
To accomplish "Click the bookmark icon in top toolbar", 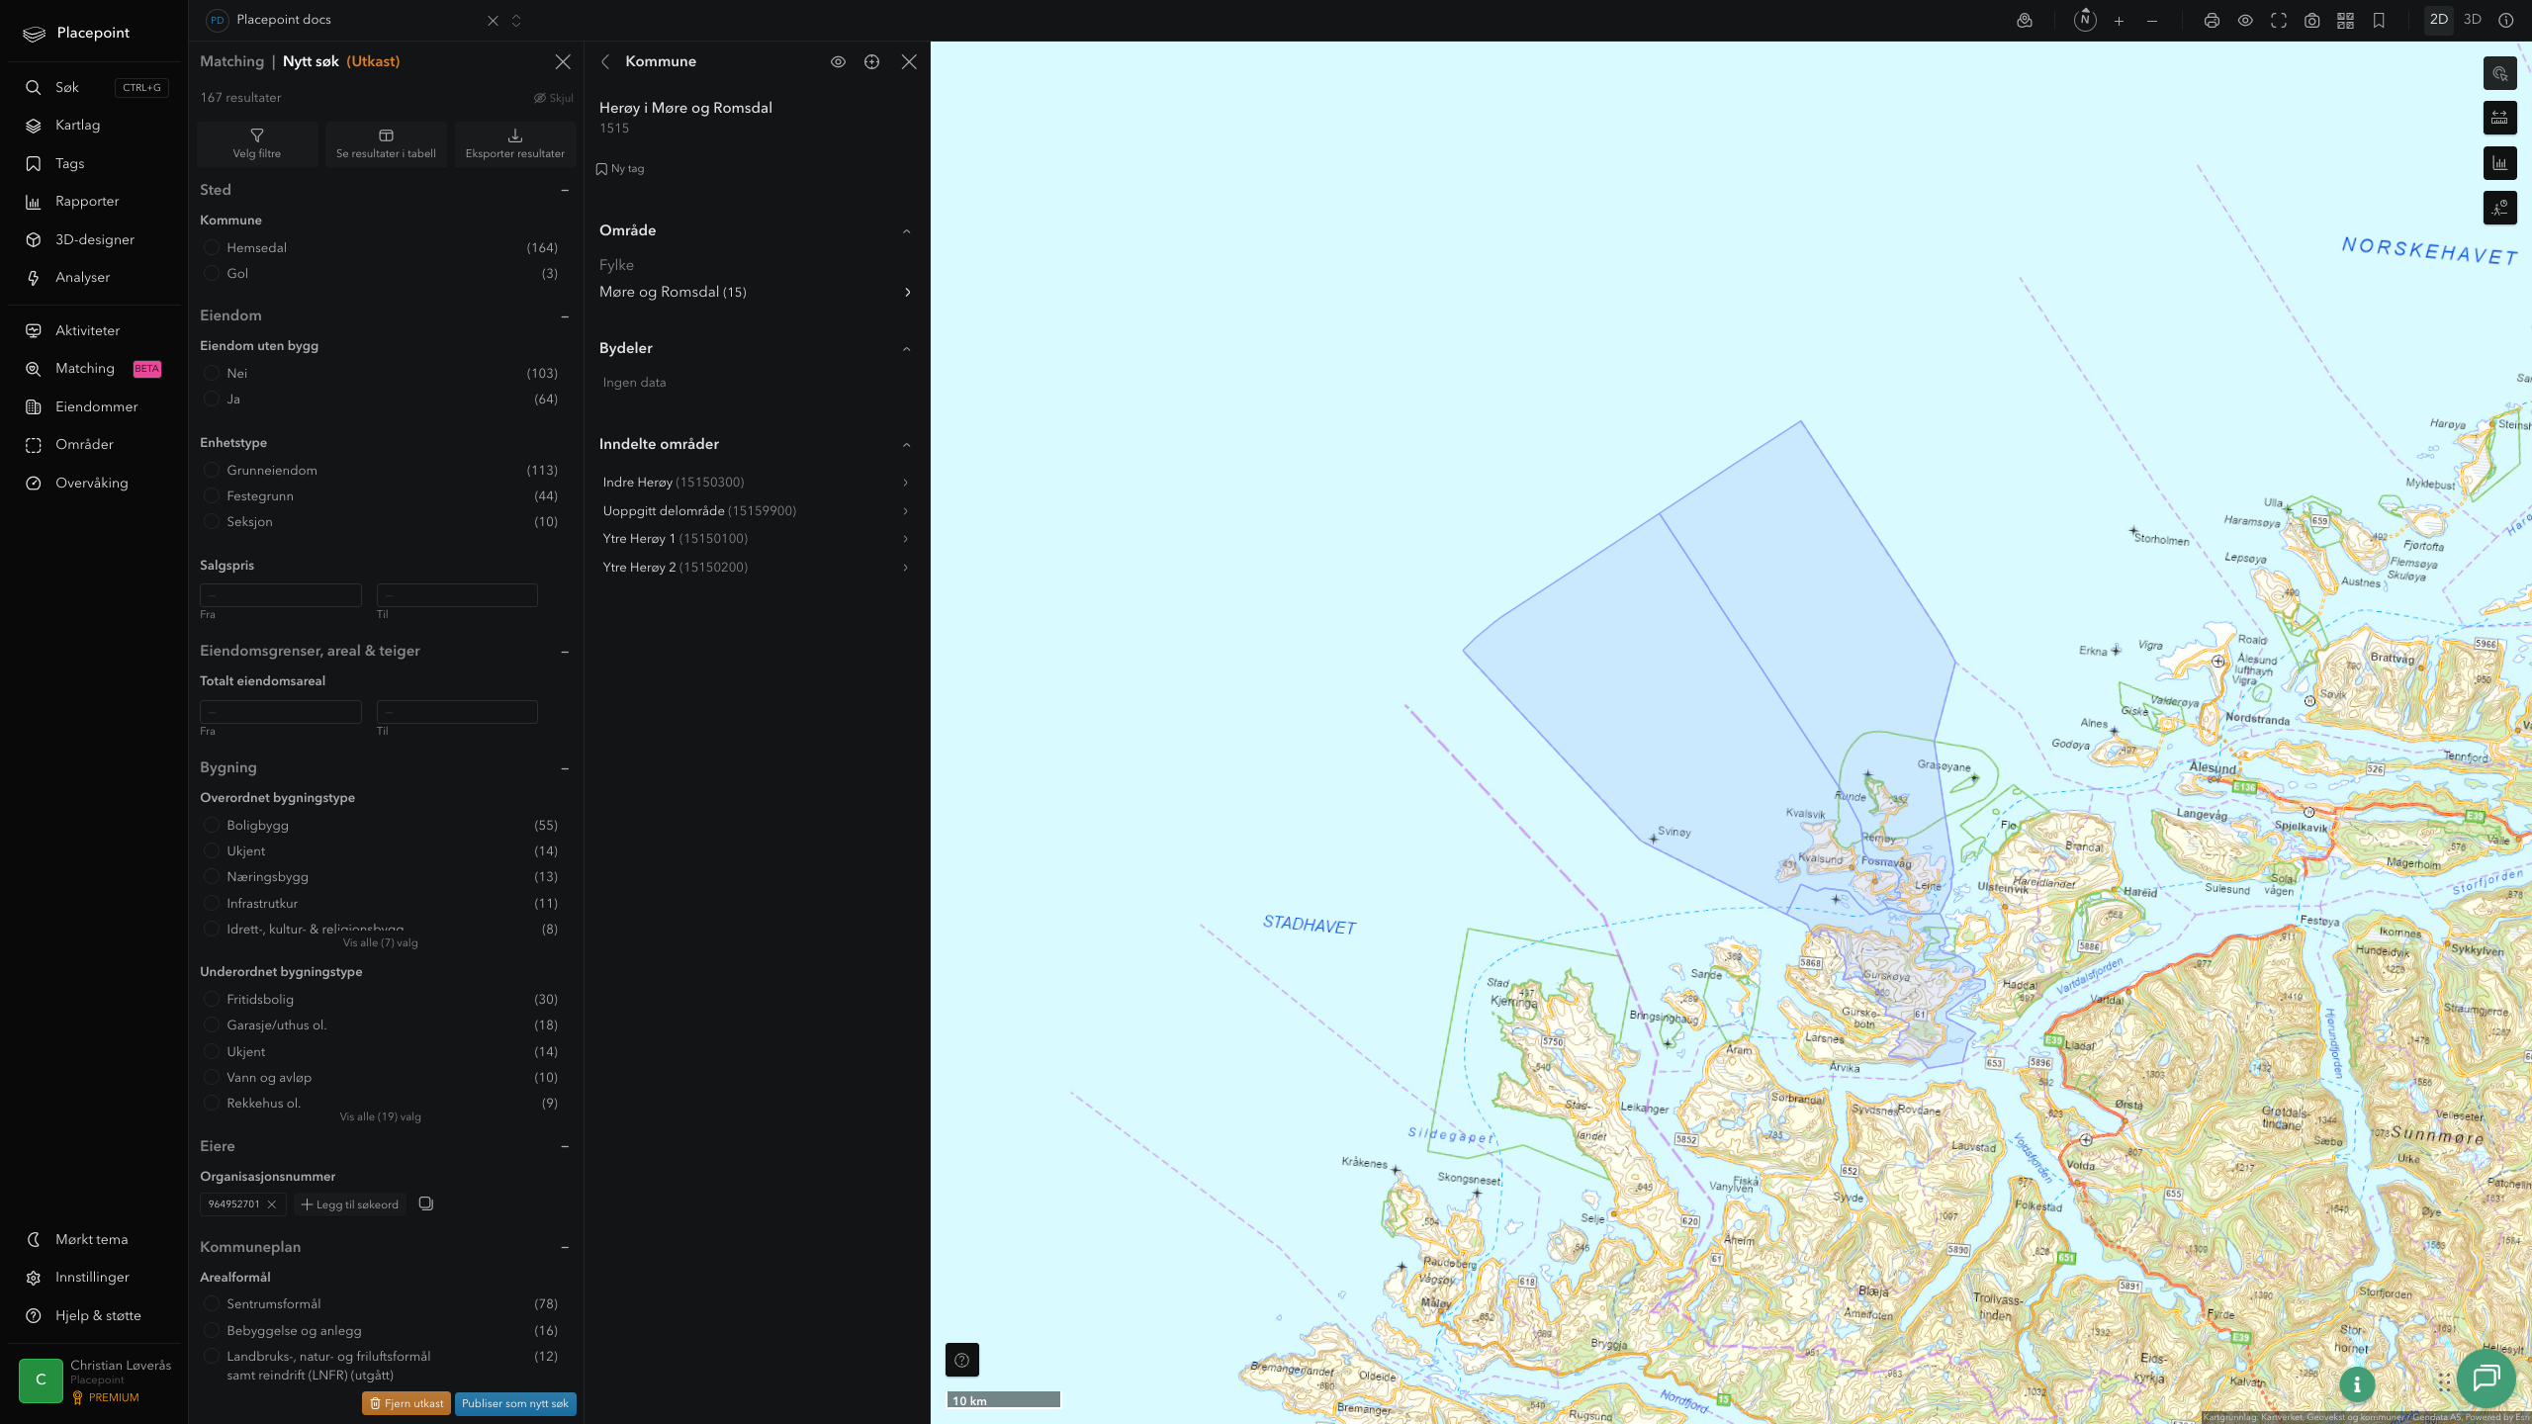I will click(x=2379, y=21).
